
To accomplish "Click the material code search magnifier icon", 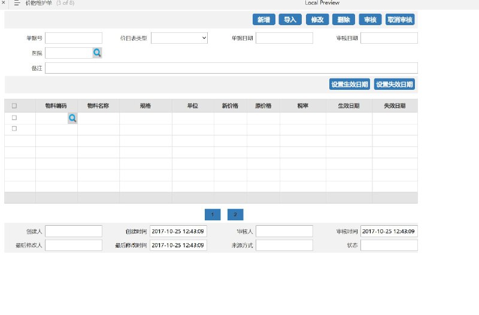I will (x=72, y=118).
